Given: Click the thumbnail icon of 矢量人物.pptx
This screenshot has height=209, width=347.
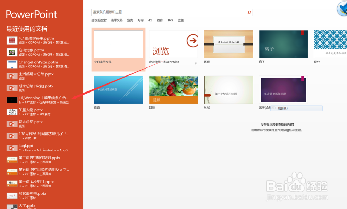Looking at the screenshot, I should point(12,112).
